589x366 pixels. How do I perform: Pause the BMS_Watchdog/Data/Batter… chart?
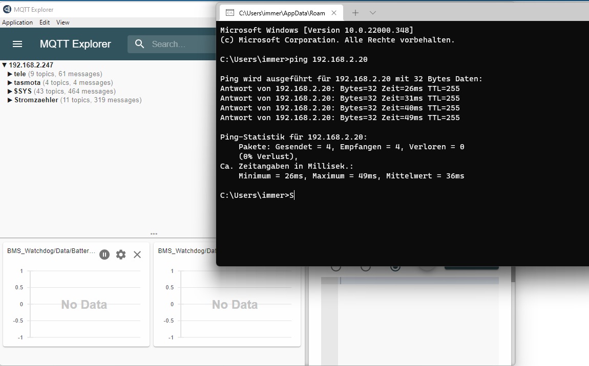104,255
